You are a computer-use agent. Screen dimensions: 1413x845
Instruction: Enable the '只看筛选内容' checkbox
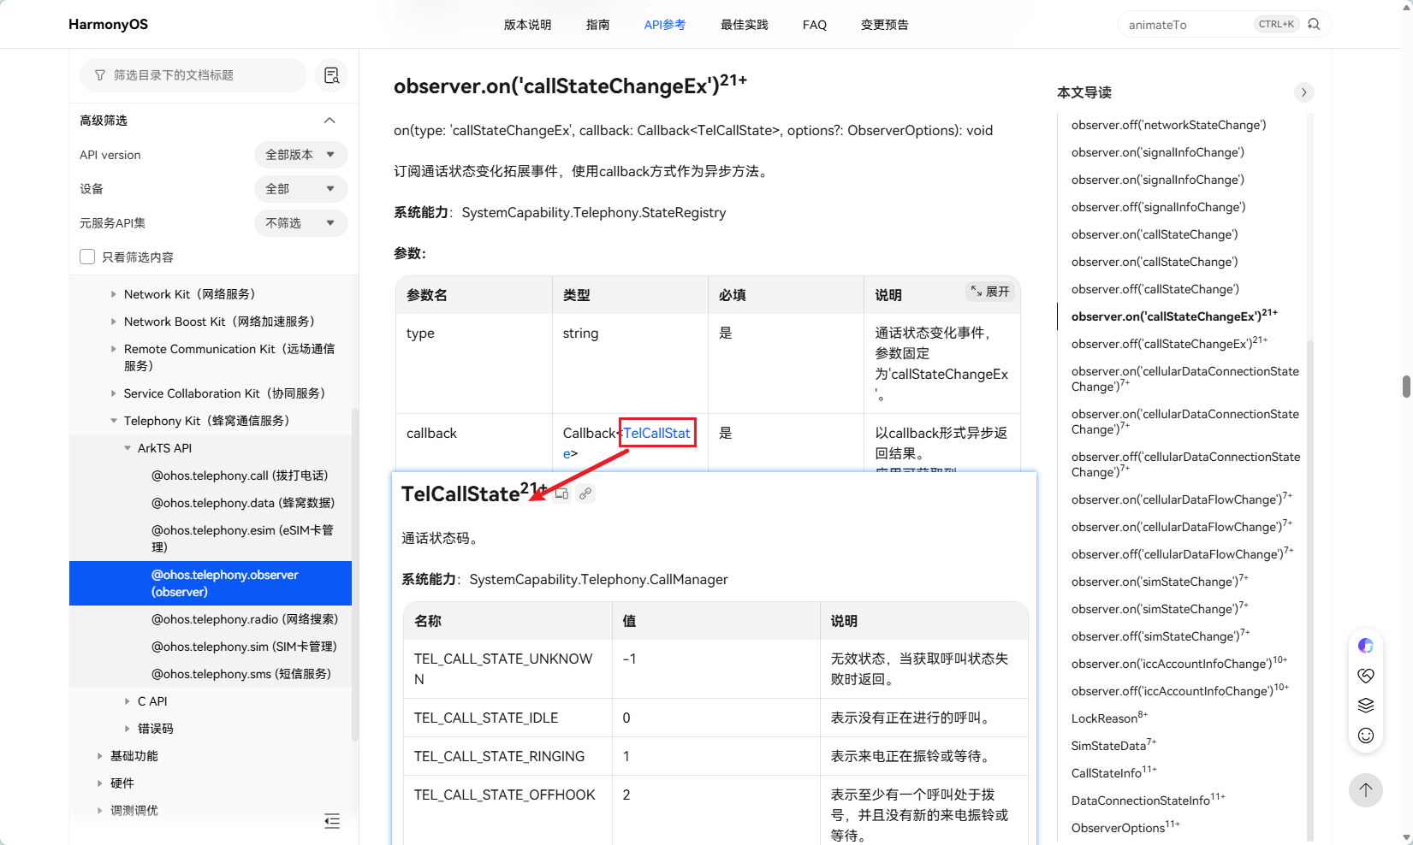pos(87,257)
